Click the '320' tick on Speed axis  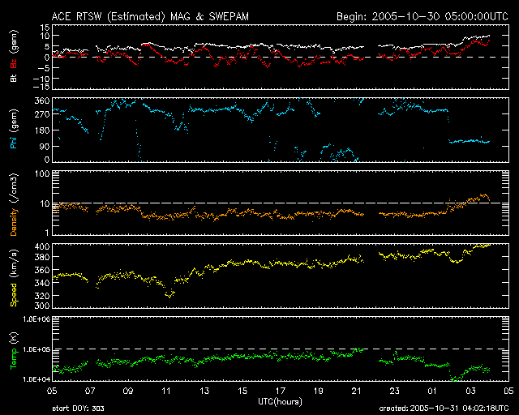[42, 296]
